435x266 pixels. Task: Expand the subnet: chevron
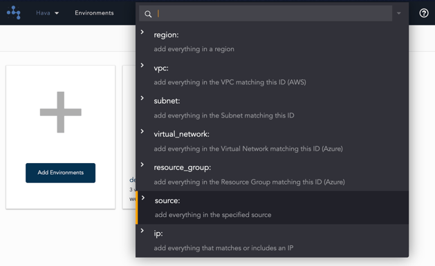tap(142, 98)
